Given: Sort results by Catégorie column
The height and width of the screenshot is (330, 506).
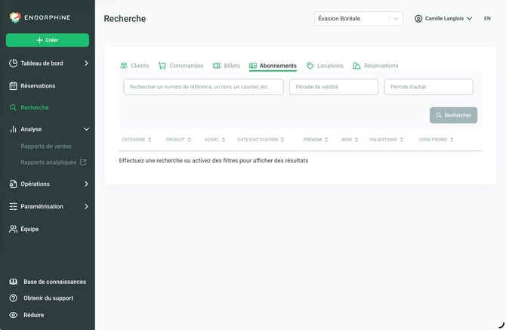Looking at the screenshot, I should [x=136, y=140].
